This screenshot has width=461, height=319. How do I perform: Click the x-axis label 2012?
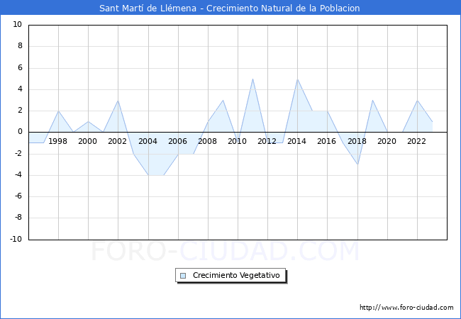click(x=267, y=141)
